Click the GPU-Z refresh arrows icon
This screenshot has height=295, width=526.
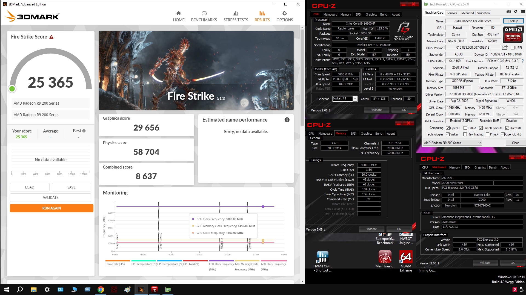click(516, 12)
